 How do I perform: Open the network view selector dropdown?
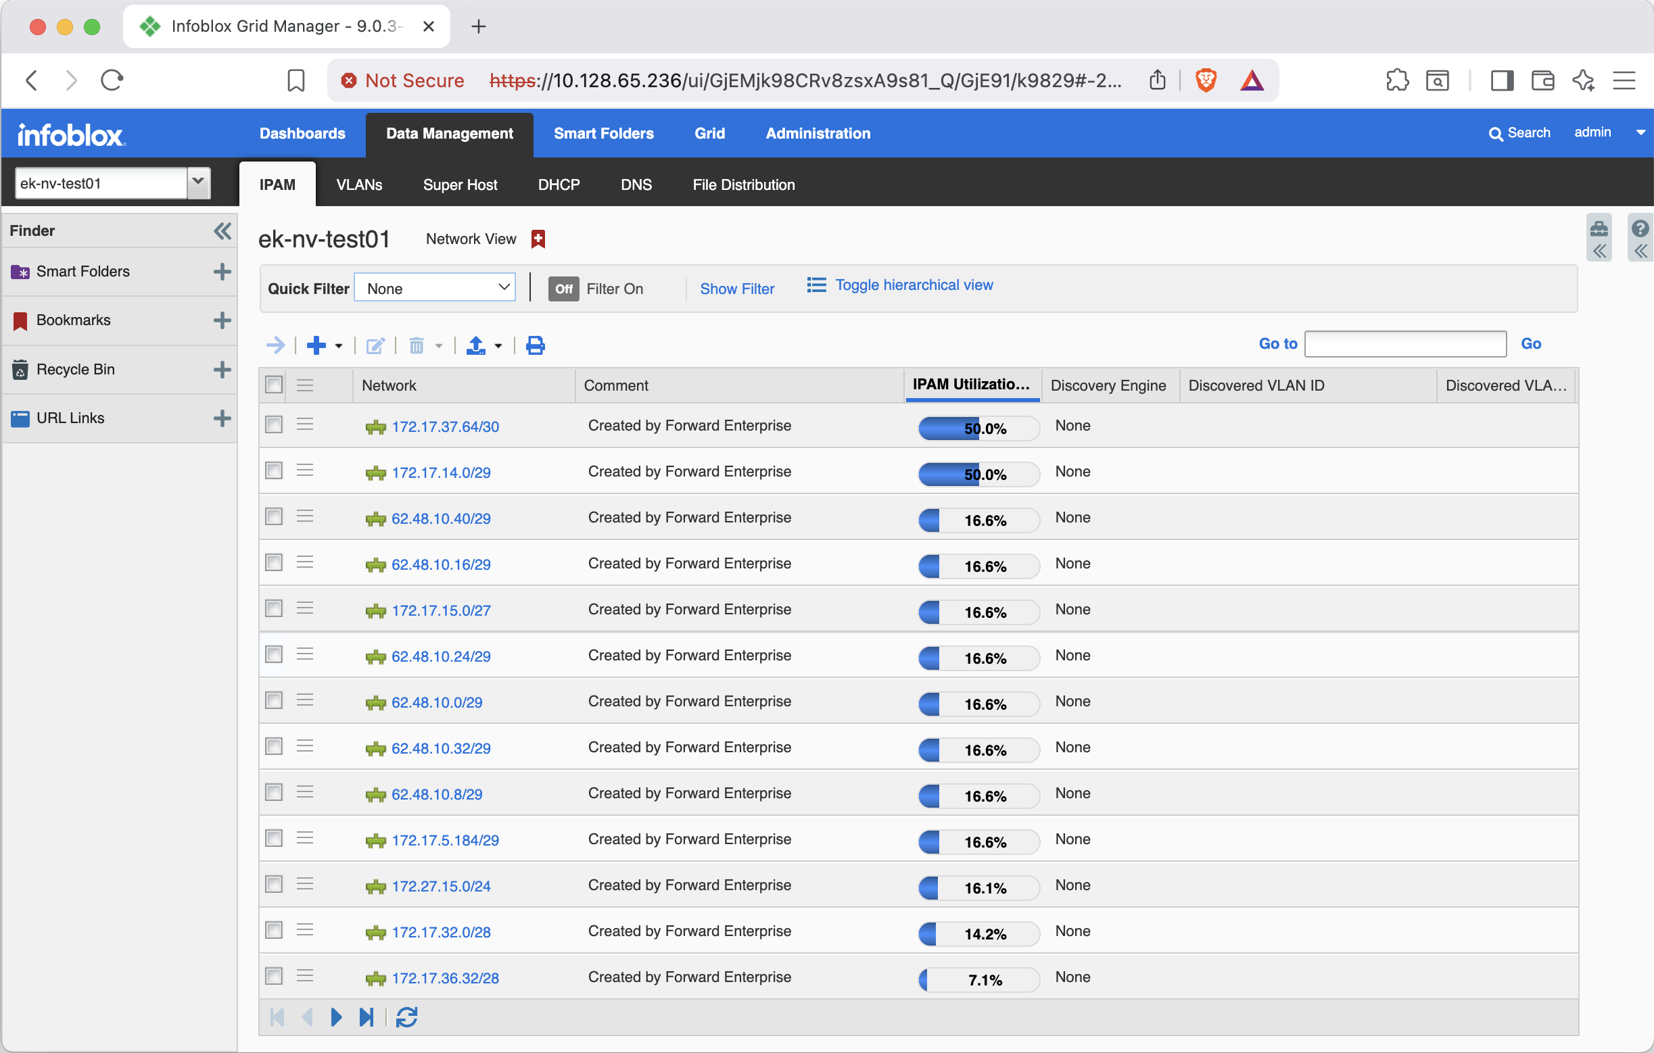pos(199,182)
